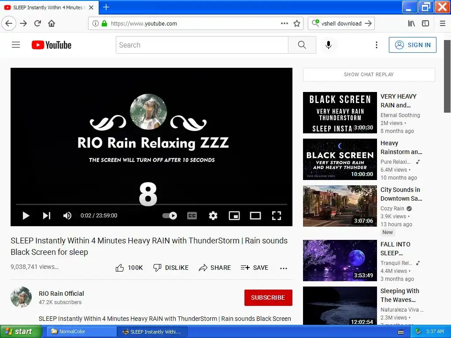
Task: Click the 3:37 AM taskbar clock
Action: 435,331
